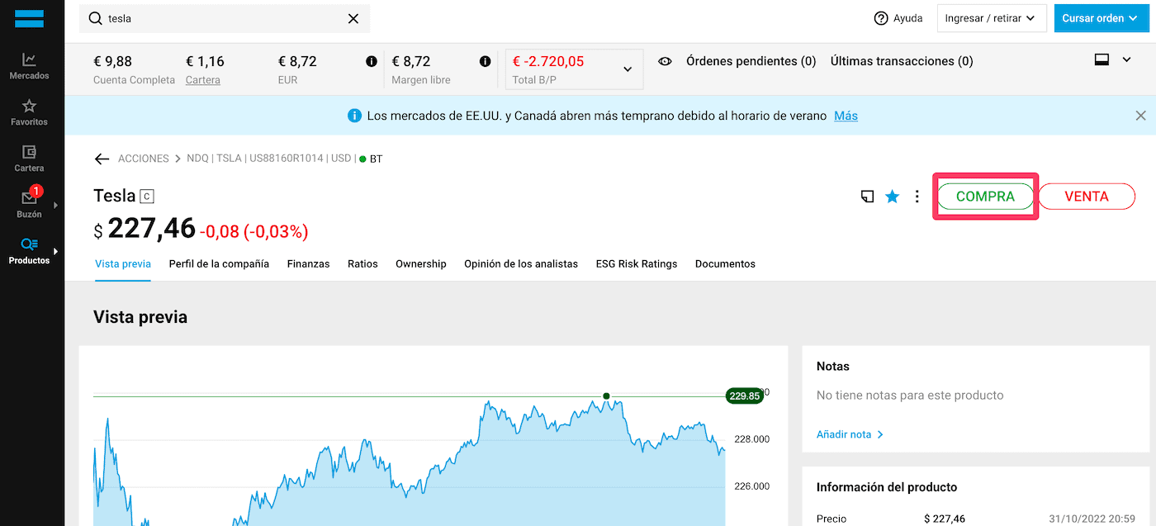The image size is (1156, 526).
Task: Open Buzón inbox in the sidebar
Action: click(x=29, y=205)
